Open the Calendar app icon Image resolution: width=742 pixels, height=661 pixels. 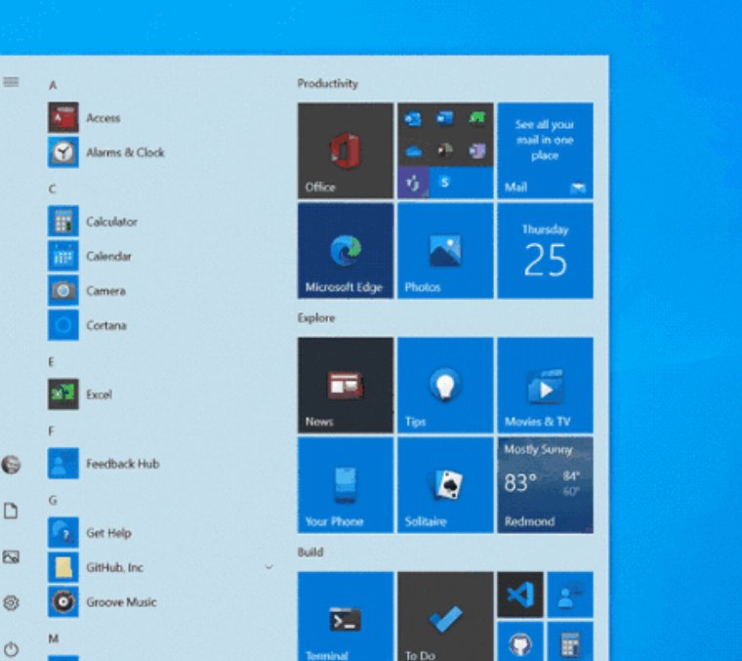[x=62, y=256]
